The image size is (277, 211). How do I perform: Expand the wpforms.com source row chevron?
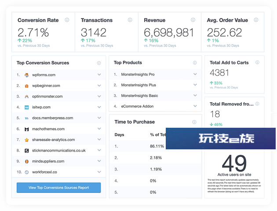(99, 74)
